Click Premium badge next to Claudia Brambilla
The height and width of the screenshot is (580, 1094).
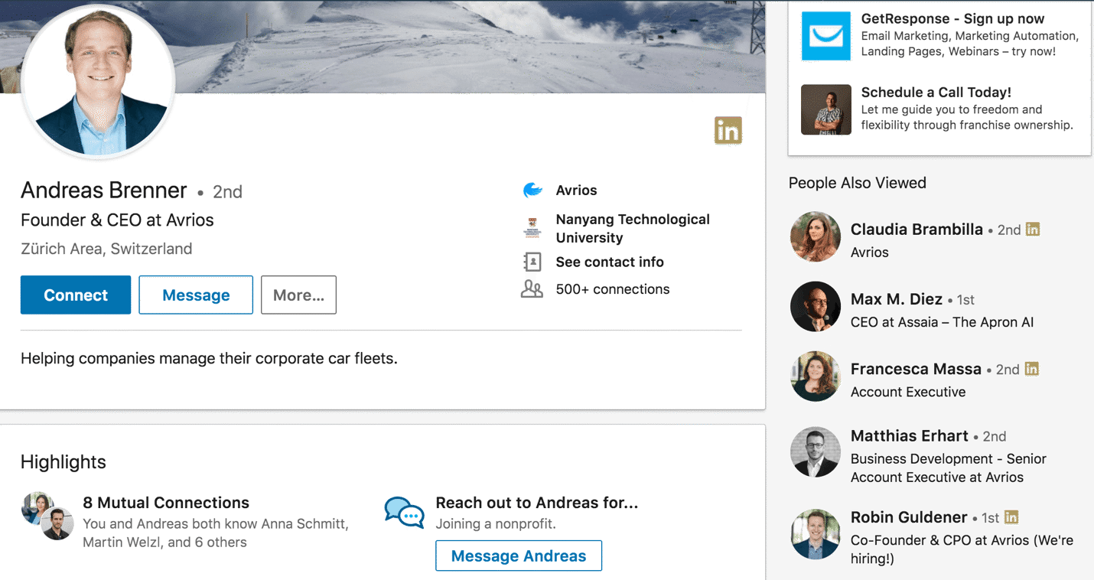click(x=1033, y=229)
